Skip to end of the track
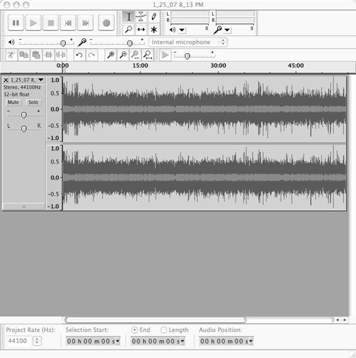Screen dimensions: 356x358 (86, 23)
